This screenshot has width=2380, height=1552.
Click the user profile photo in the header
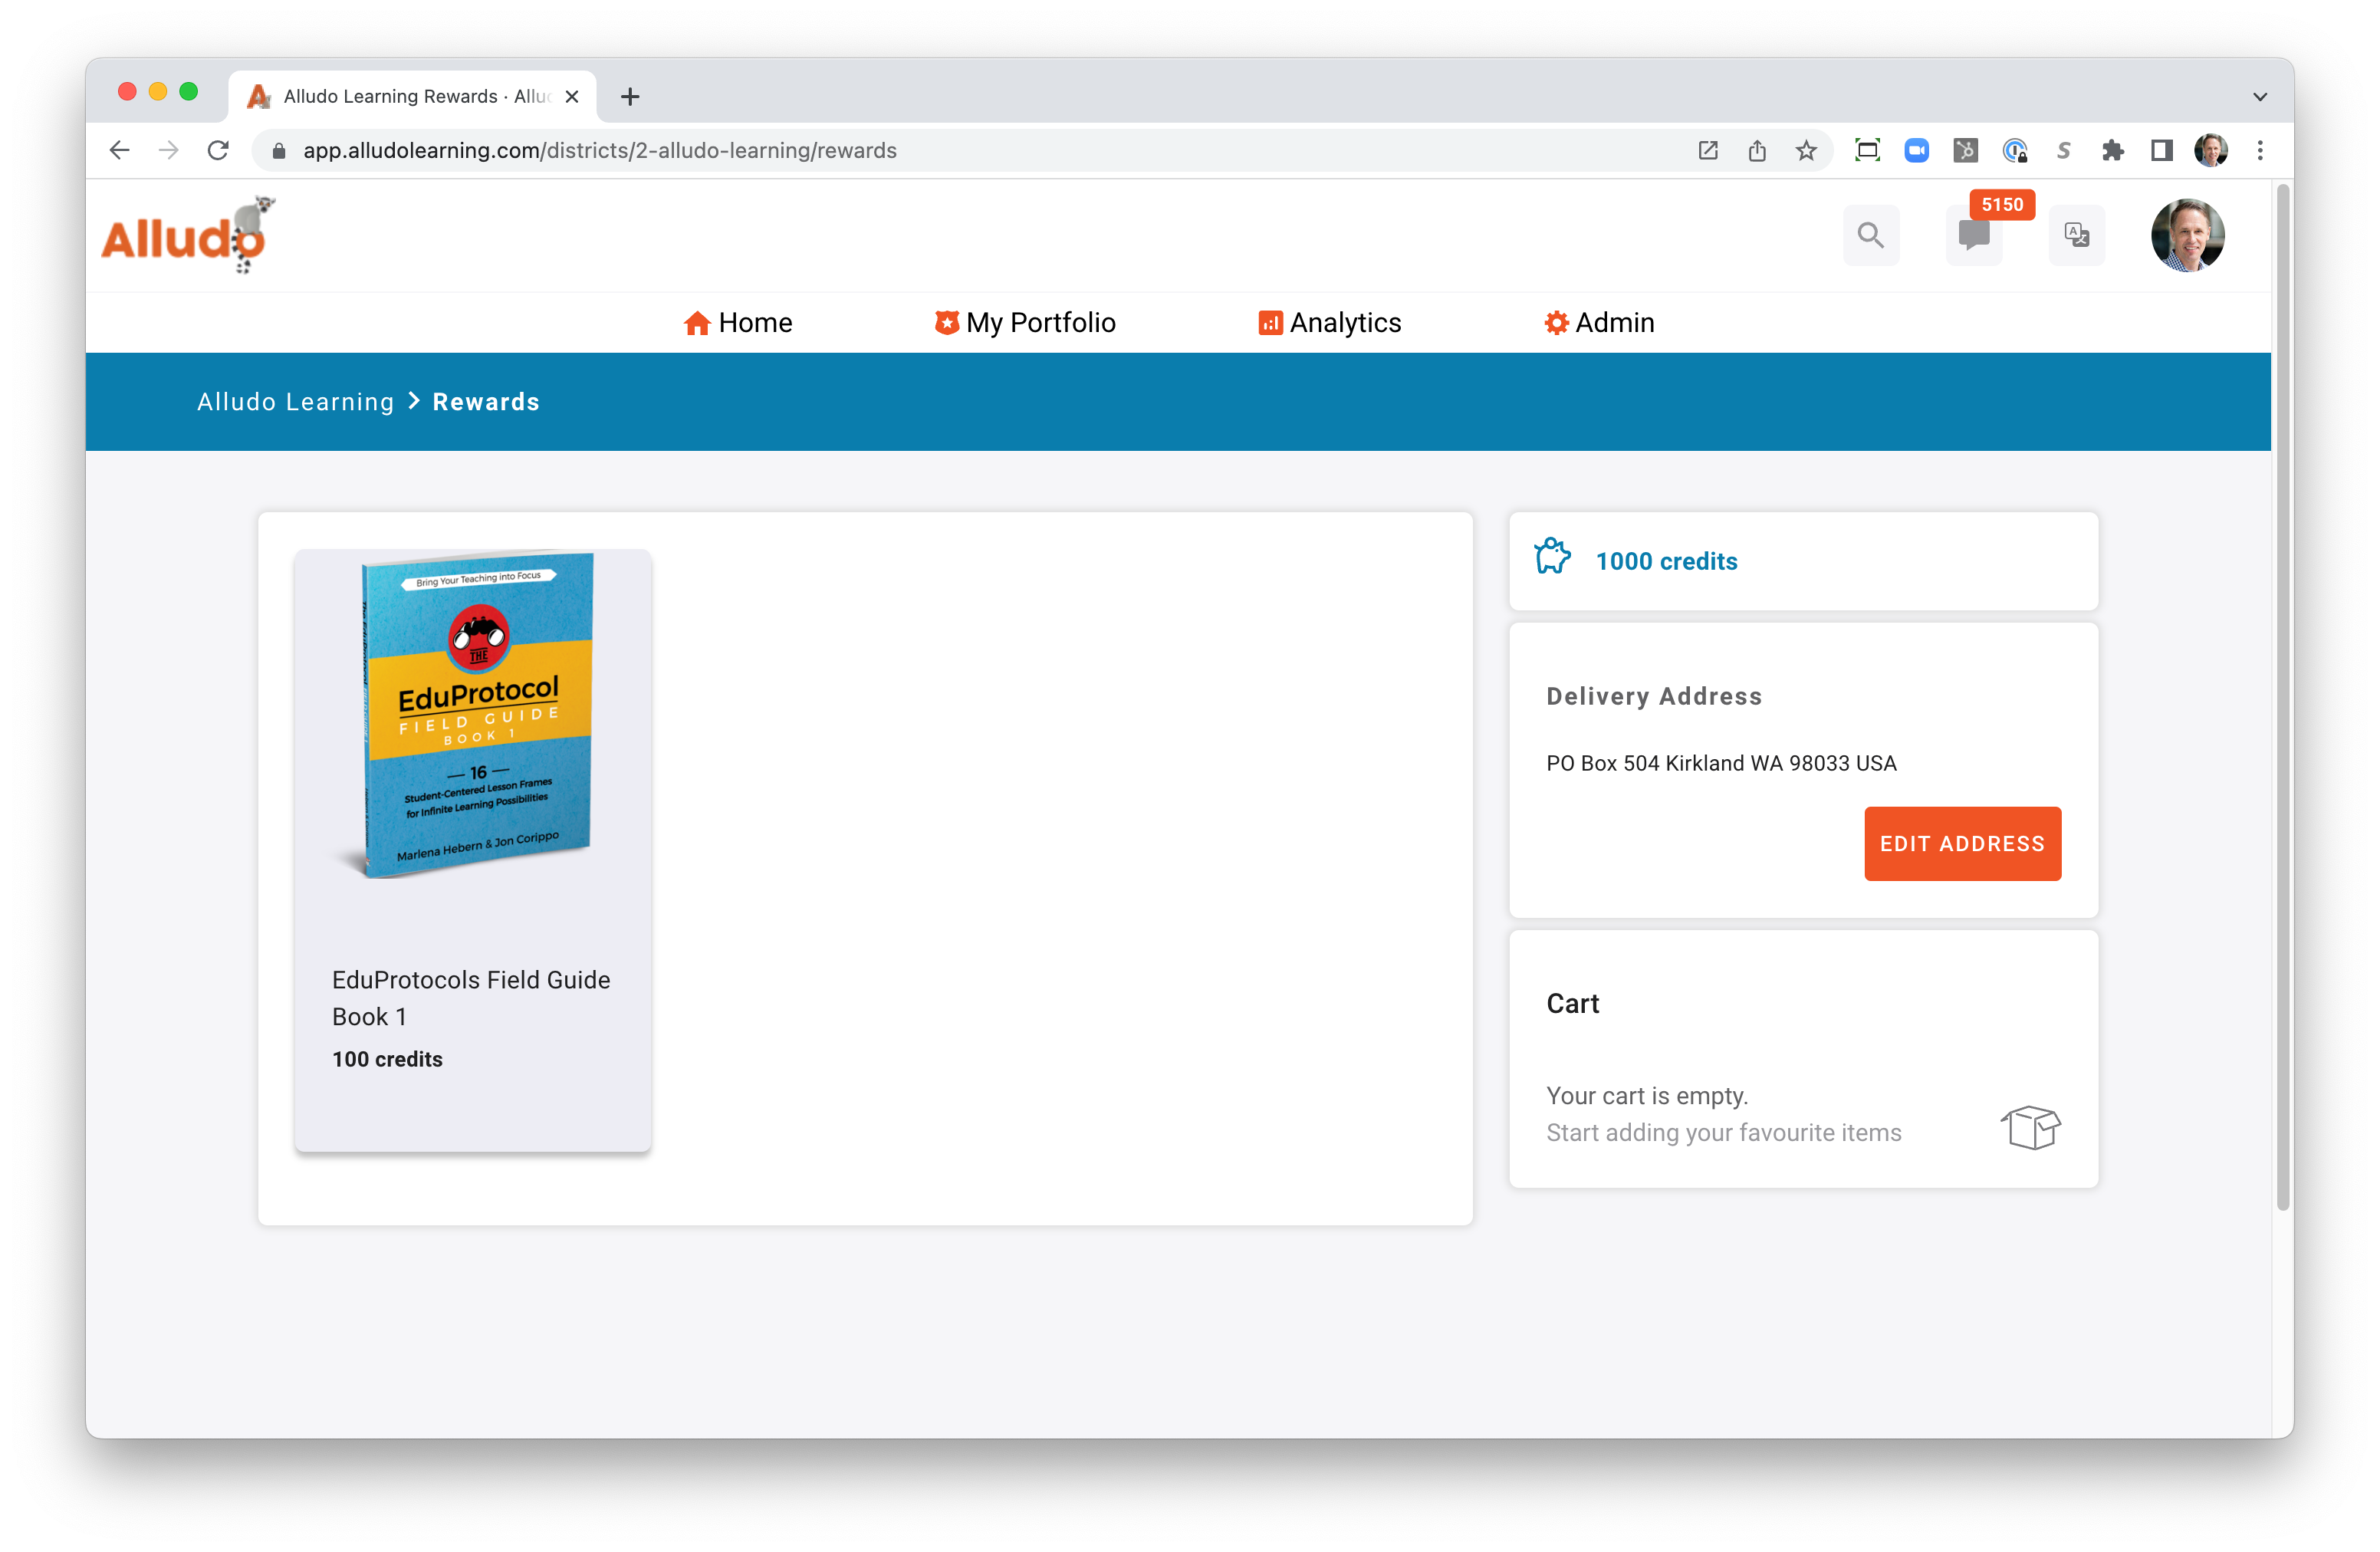tap(2188, 235)
